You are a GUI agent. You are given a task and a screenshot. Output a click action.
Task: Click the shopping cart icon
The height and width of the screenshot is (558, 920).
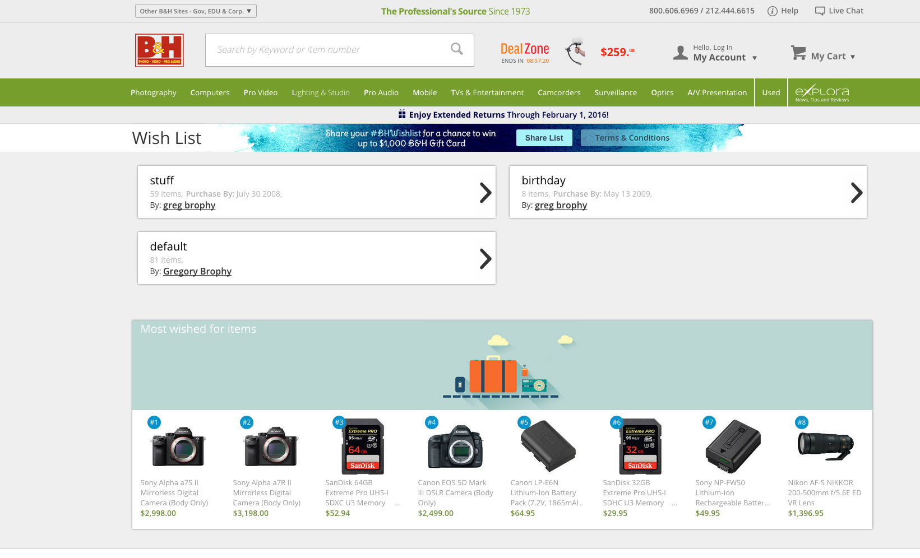[x=798, y=53]
